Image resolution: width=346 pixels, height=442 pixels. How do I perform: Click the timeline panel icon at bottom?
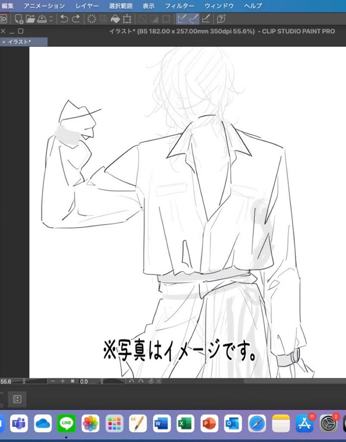pyautogui.click(x=17, y=399)
